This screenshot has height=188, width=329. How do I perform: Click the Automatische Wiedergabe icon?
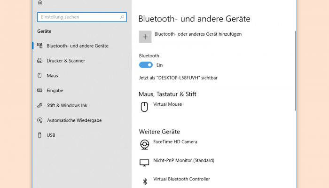pos(39,120)
